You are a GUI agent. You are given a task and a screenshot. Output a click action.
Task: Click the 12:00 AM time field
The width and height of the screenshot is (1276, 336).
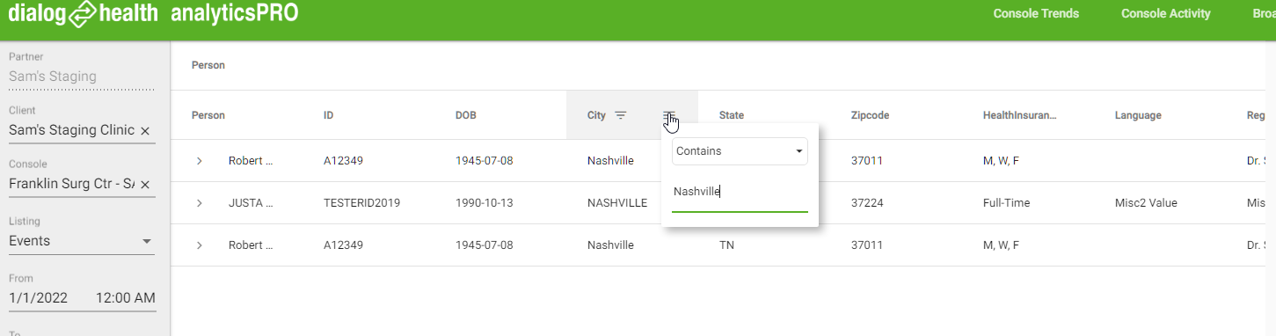pyautogui.click(x=125, y=298)
